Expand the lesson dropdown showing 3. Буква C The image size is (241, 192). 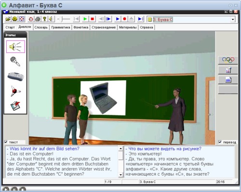click(x=233, y=20)
